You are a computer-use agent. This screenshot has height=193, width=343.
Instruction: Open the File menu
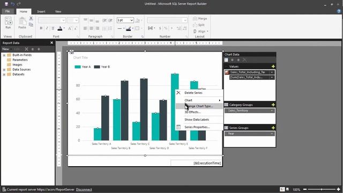(8, 11)
